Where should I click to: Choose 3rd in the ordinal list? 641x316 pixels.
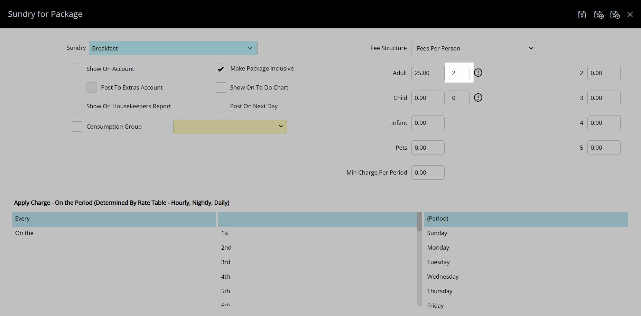226,262
